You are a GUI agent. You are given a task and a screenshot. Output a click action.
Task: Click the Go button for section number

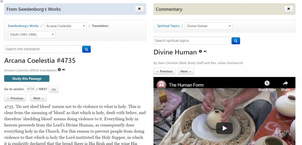54,89
